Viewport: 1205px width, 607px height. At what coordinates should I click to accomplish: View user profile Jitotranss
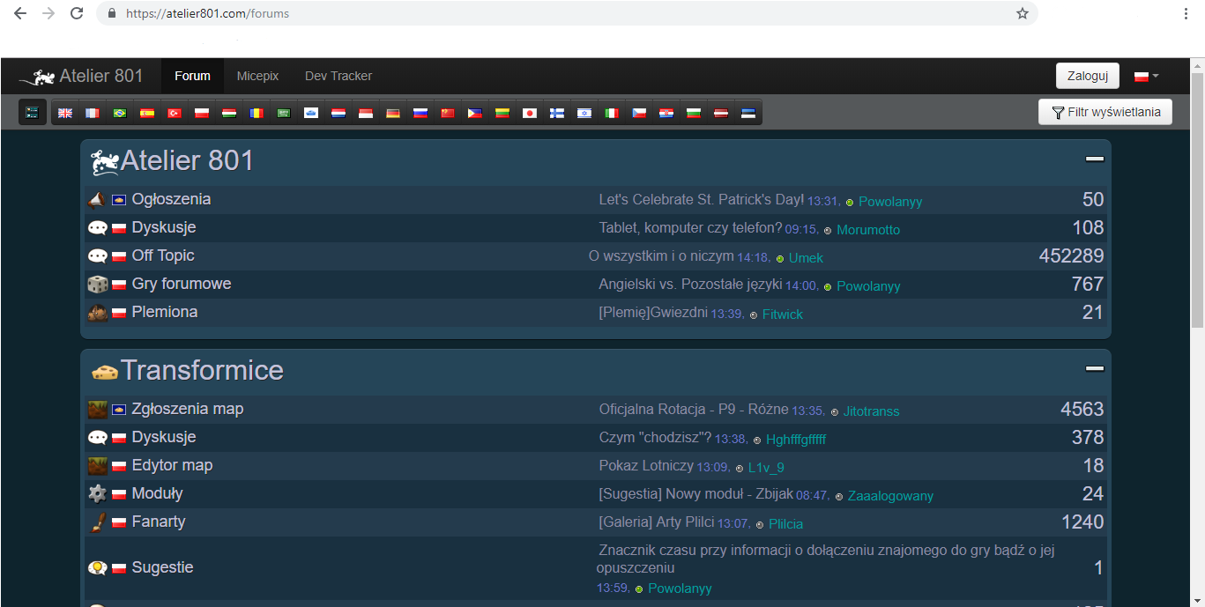pos(871,411)
